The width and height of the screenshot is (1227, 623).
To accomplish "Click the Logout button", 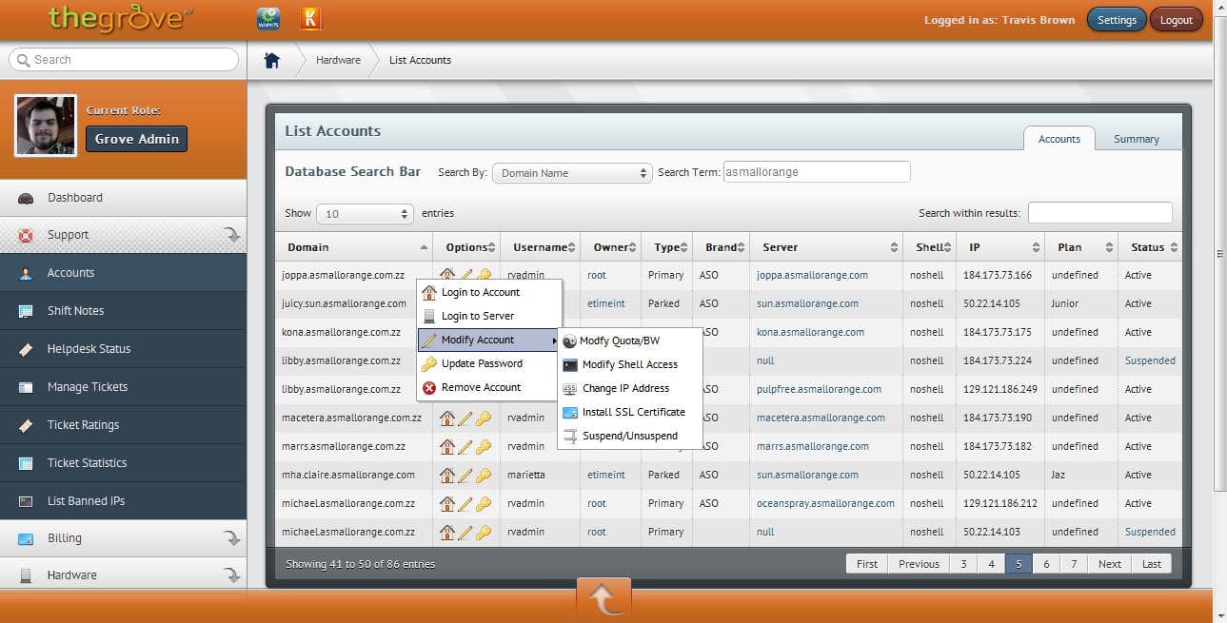I will pos(1176,20).
